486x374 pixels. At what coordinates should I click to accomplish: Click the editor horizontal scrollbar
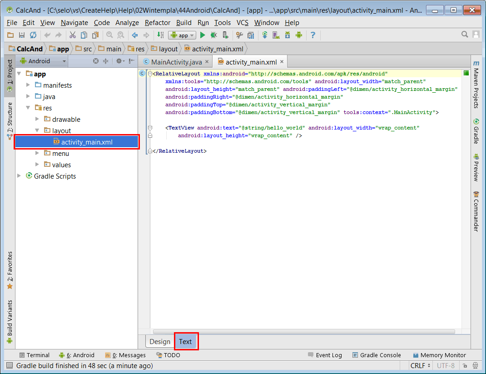click(304, 332)
